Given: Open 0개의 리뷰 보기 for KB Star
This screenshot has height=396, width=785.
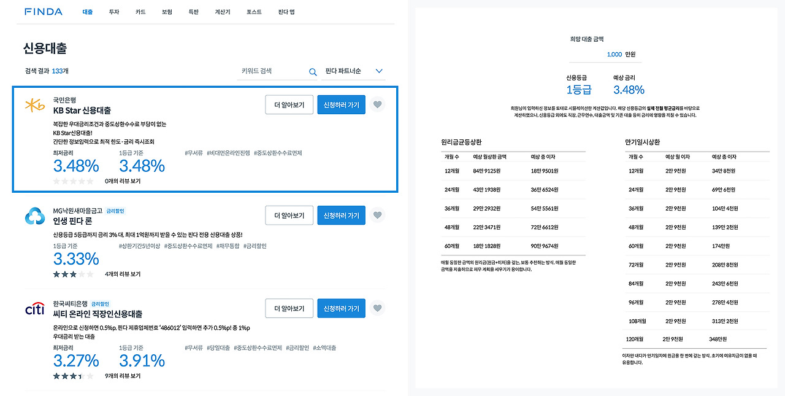Looking at the screenshot, I should [x=123, y=181].
